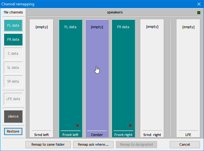Image resolution: width=204 pixels, height=151 pixels.
Task: Click the empty Srnd left speaker column
Action: pyautogui.click(x=41, y=78)
